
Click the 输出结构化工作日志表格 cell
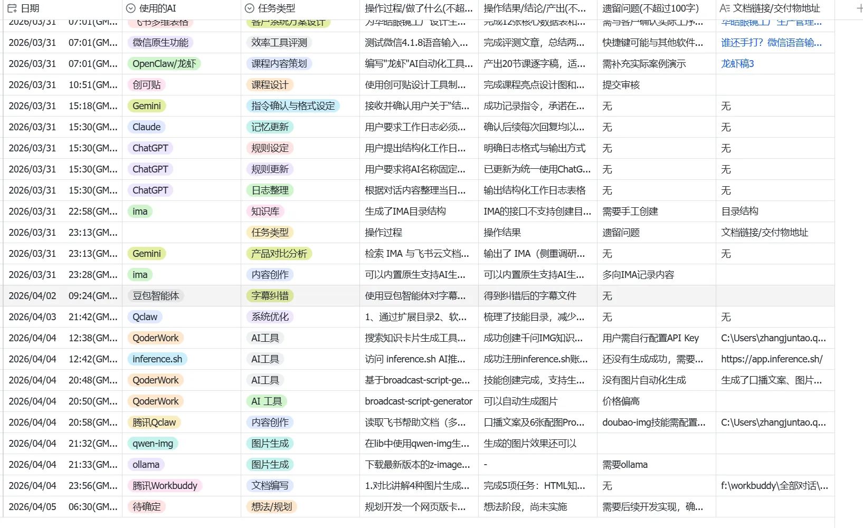click(x=538, y=190)
